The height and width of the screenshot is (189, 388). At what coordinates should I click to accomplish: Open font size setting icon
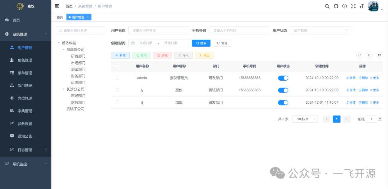(x=362, y=6)
